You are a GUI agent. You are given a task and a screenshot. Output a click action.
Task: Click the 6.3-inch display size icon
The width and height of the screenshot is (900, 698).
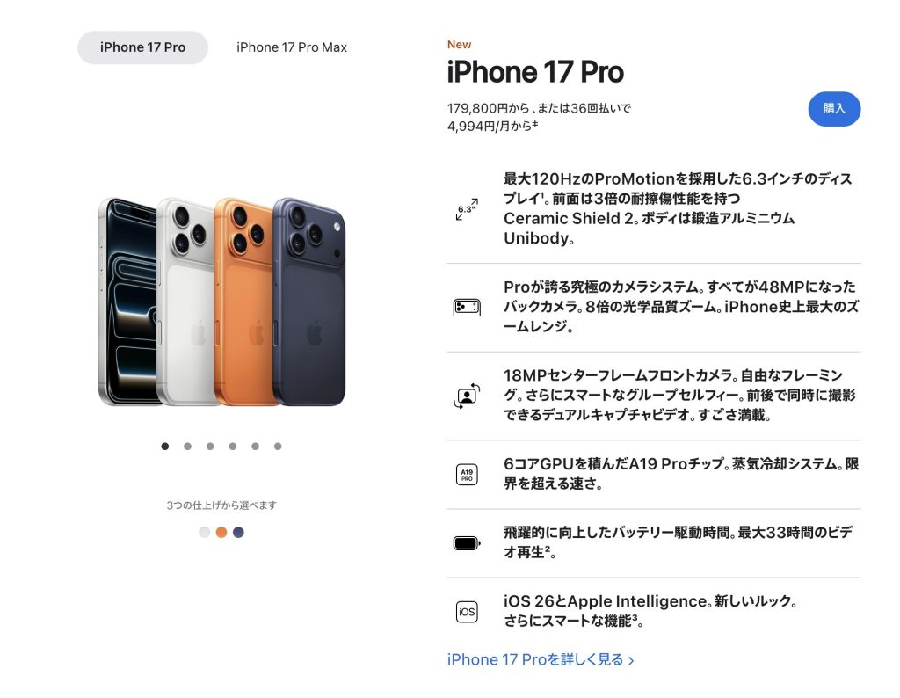point(467,209)
